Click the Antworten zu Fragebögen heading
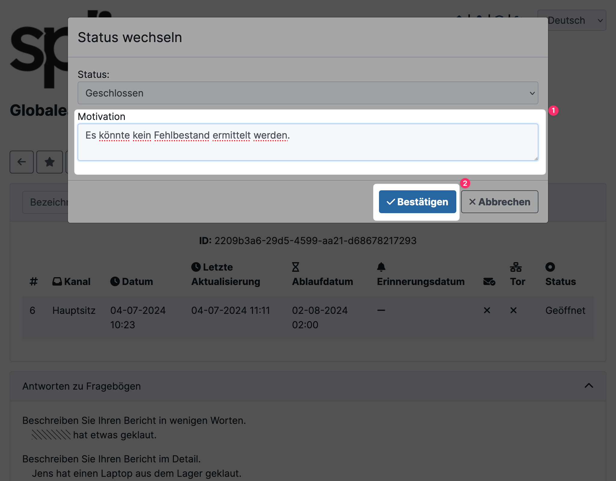 point(82,386)
